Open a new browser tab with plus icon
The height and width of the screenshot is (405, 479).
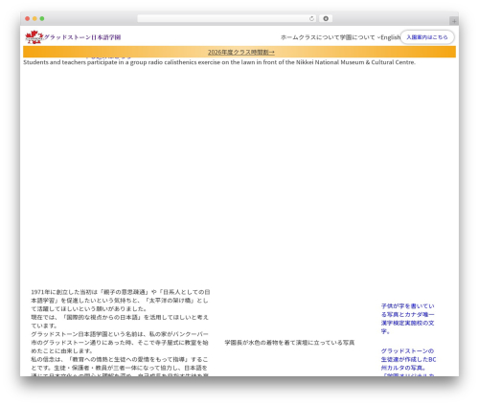(x=454, y=21)
